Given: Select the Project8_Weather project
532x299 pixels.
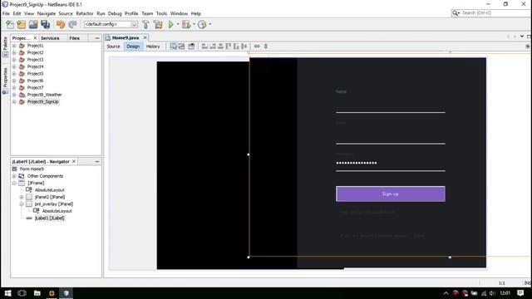Looking at the screenshot, I should [x=44, y=95].
